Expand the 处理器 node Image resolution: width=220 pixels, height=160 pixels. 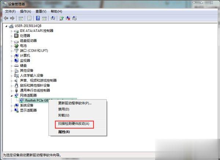coord(12,36)
